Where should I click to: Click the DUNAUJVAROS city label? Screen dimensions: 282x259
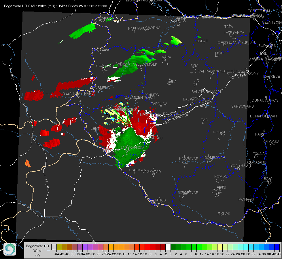[x=265, y=100]
